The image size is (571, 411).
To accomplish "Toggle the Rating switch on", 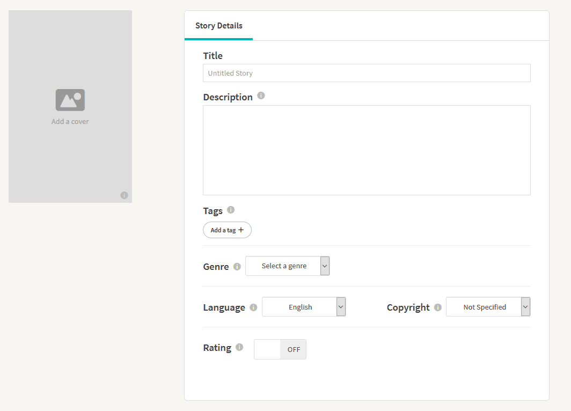I will coord(280,349).
